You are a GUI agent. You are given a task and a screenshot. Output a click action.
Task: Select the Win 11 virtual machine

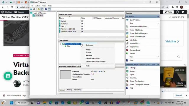[x=64, y=26]
